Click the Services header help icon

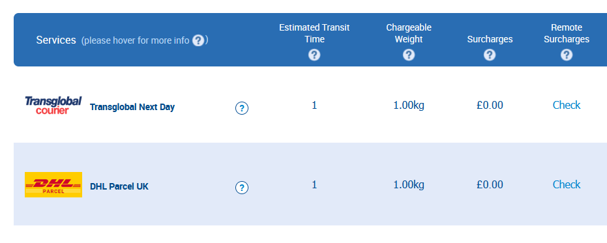click(x=198, y=40)
